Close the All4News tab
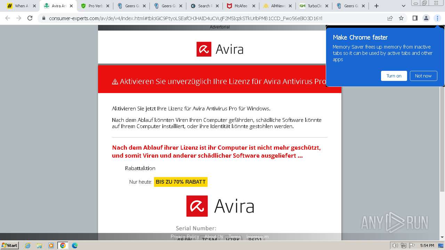The height and width of the screenshot is (250, 445). 290,6
